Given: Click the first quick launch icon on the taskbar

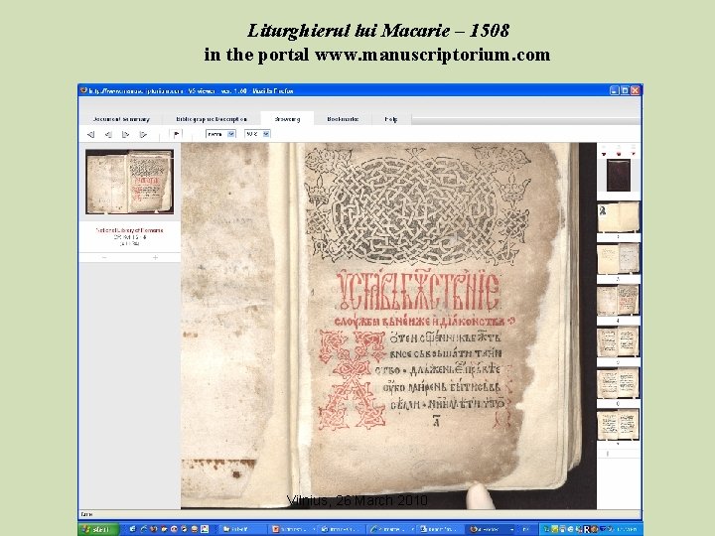Looking at the screenshot, I should click(x=132, y=529).
